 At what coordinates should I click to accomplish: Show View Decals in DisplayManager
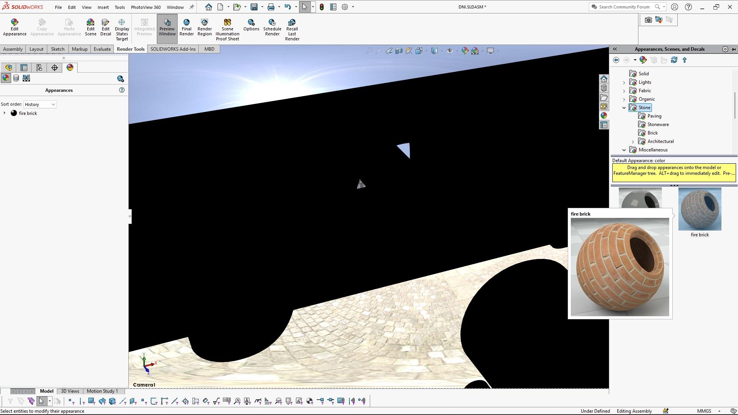click(16, 78)
